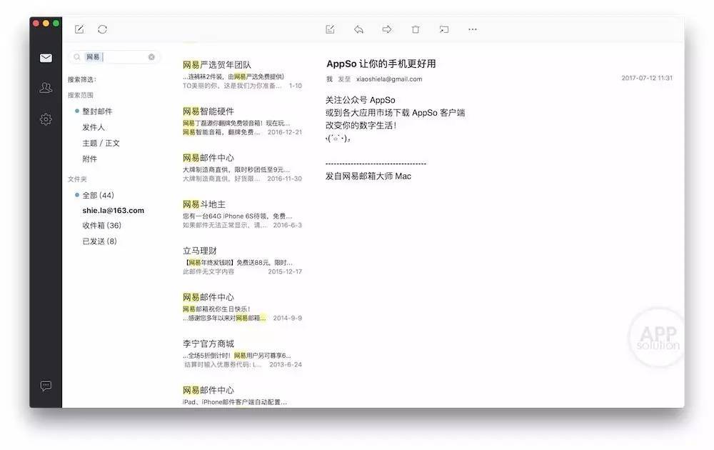Open email from 网易斗地主
Screen dimensions: 714x450
point(242,214)
